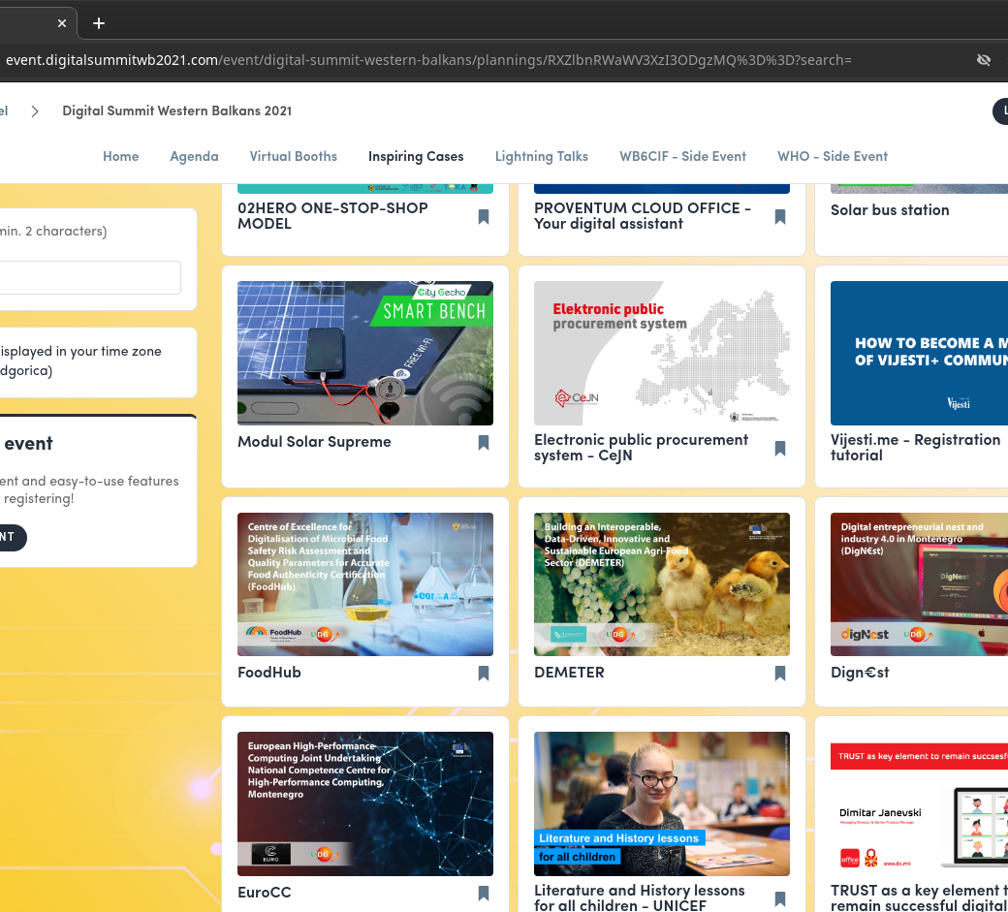Bookmark the FoodHub card
This screenshot has width=1008, height=912.
[x=484, y=673]
